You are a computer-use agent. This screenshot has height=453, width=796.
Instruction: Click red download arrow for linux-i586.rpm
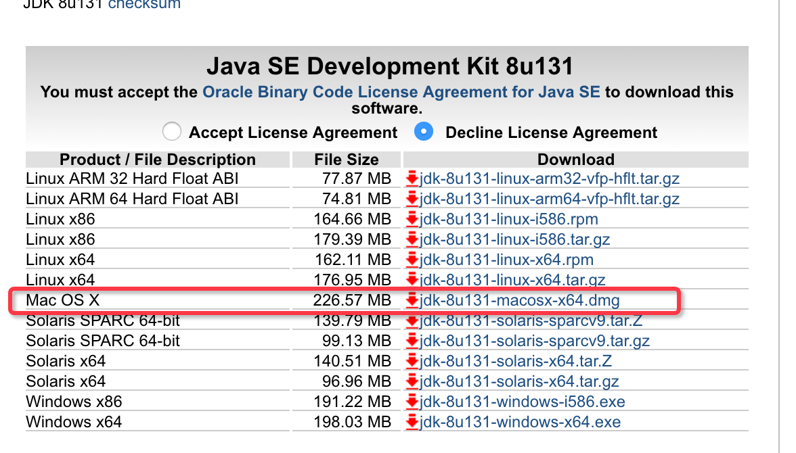[x=412, y=219]
